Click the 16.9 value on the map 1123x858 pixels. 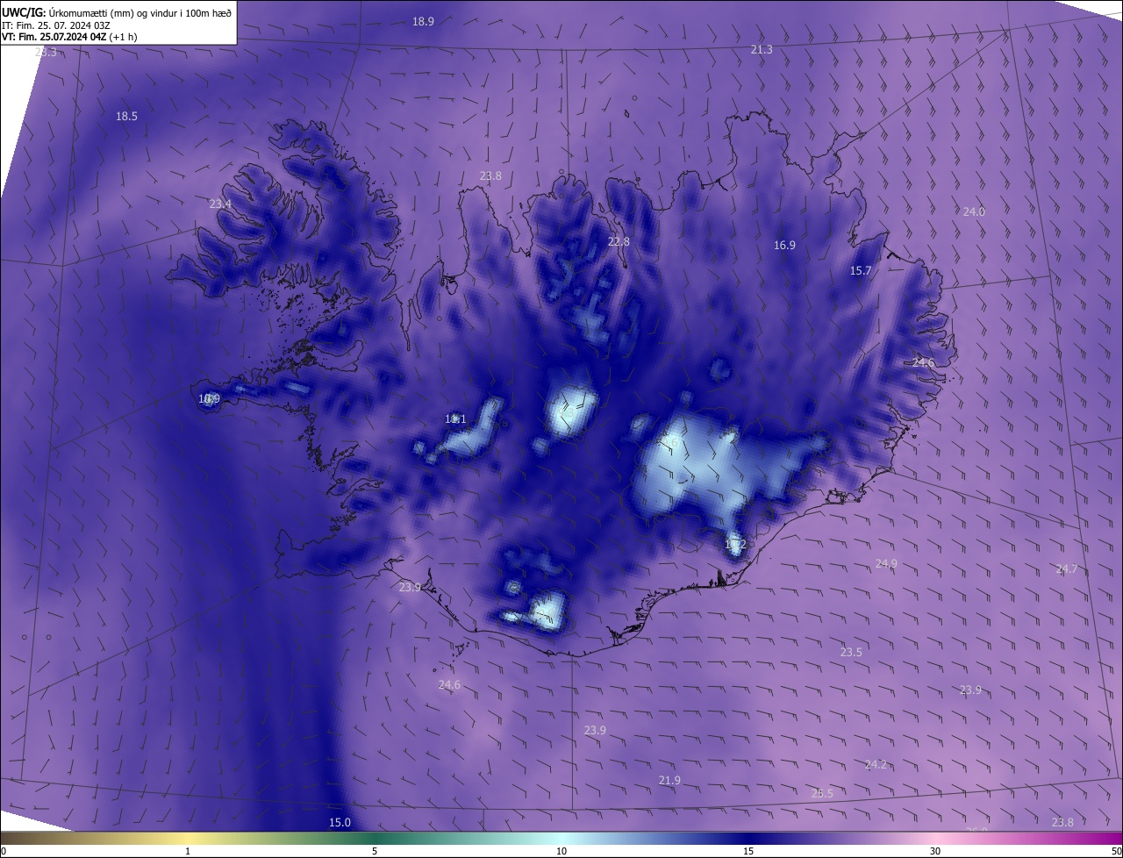click(x=784, y=246)
